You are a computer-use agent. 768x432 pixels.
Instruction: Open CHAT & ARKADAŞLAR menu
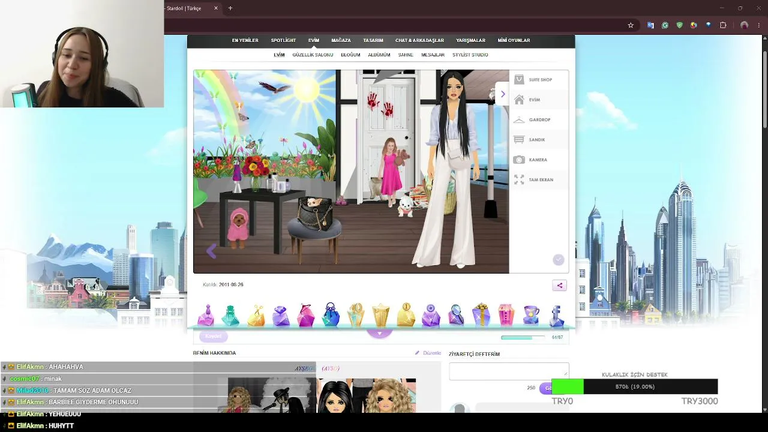pos(419,40)
